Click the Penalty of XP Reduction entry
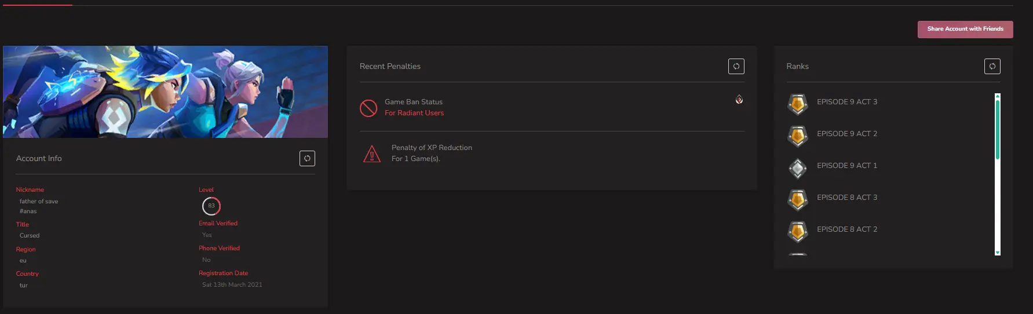The height and width of the screenshot is (314, 1033). point(432,148)
